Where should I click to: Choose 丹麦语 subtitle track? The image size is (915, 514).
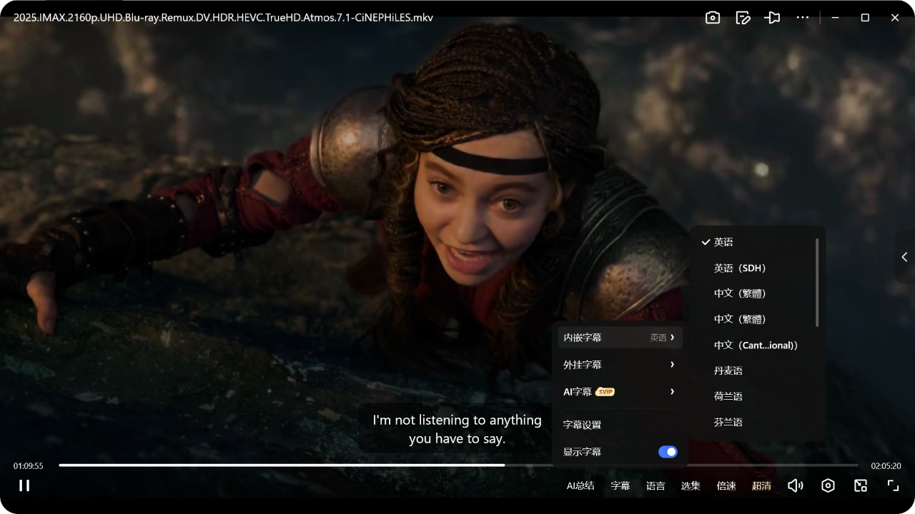[728, 371]
